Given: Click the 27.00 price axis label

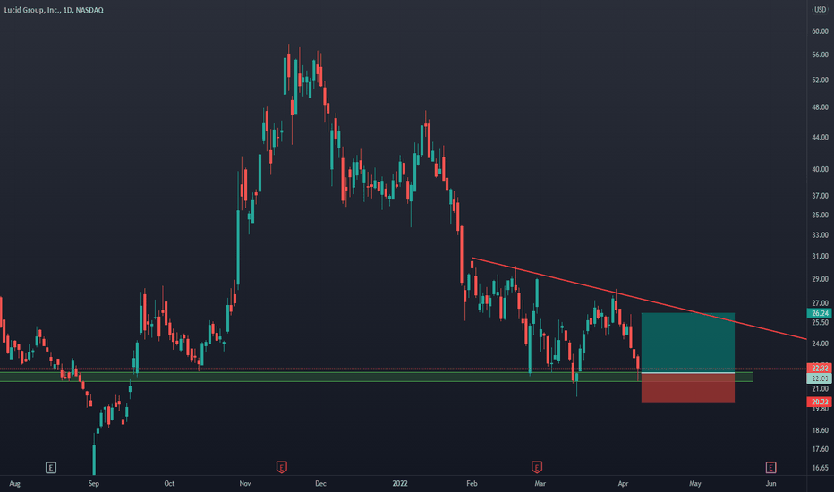Looking at the screenshot, I should tap(820, 302).
